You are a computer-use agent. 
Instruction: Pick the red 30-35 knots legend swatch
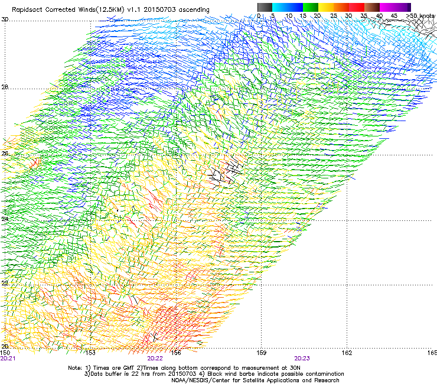point(357,7)
